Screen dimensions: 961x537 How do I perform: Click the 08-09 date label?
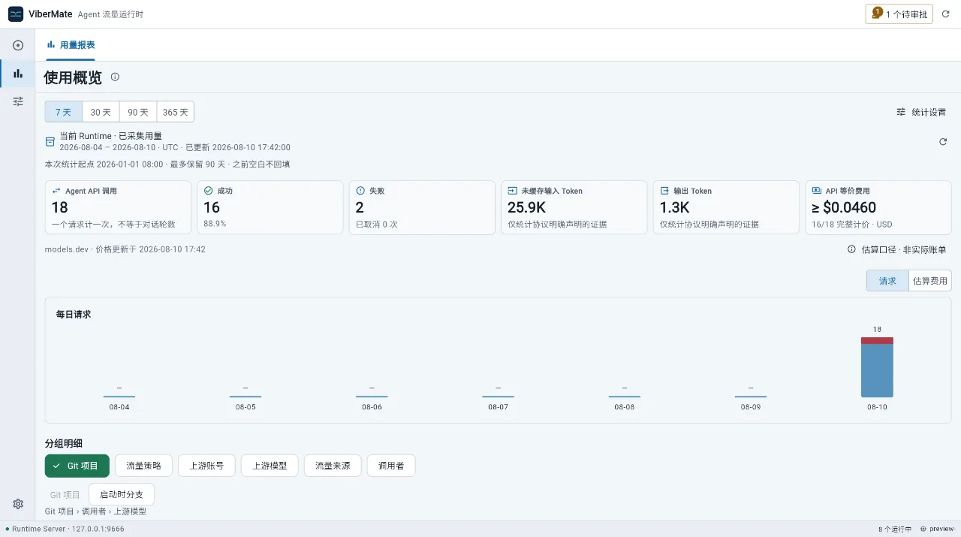pyautogui.click(x=750, y=407)
